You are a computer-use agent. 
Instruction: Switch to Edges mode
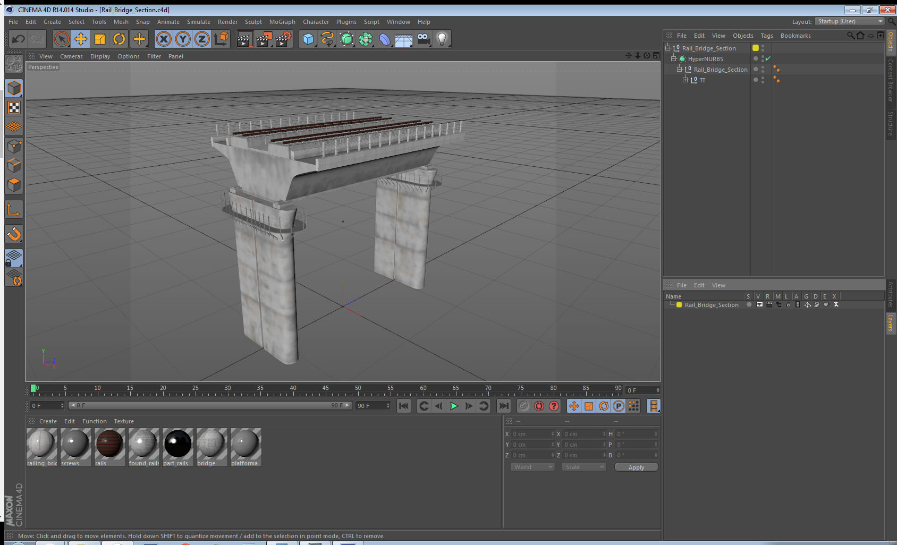coord(14,165)
